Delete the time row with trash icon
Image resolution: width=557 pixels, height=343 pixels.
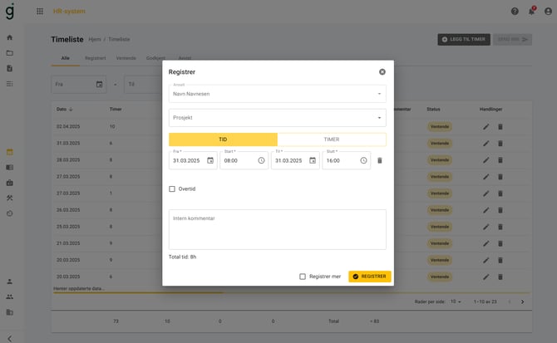click(x=380, y=160)
